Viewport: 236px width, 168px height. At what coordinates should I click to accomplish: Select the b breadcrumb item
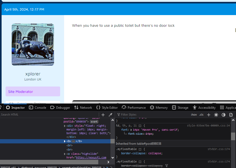pyautogui.click(x=107, y=167)
